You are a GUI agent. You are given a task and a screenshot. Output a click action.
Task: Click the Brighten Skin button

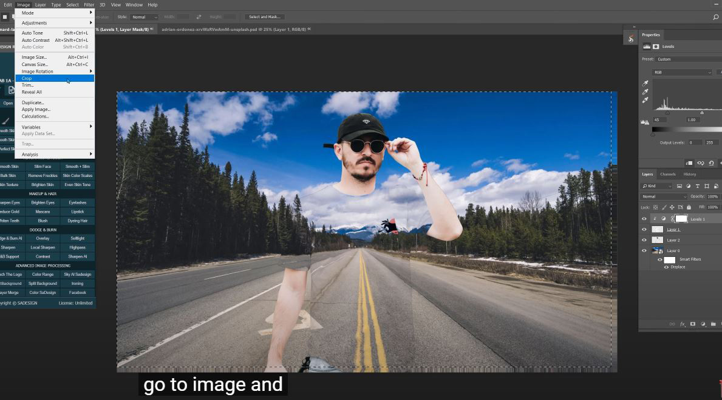coord(43,185)
